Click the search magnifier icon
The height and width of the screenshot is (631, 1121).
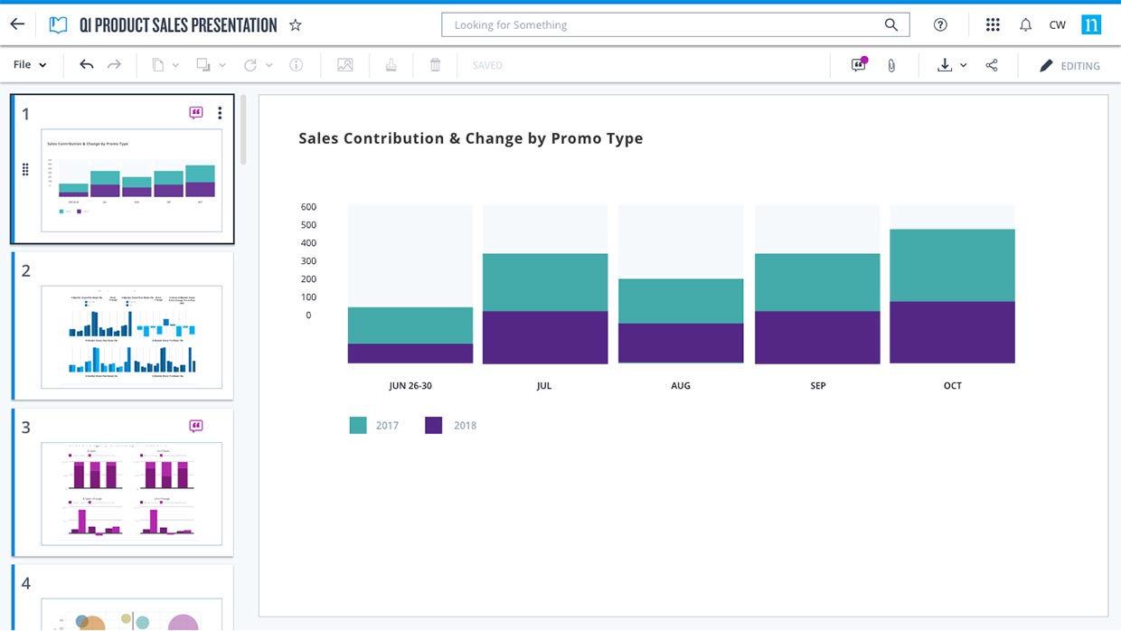click(x=891, y=24)
